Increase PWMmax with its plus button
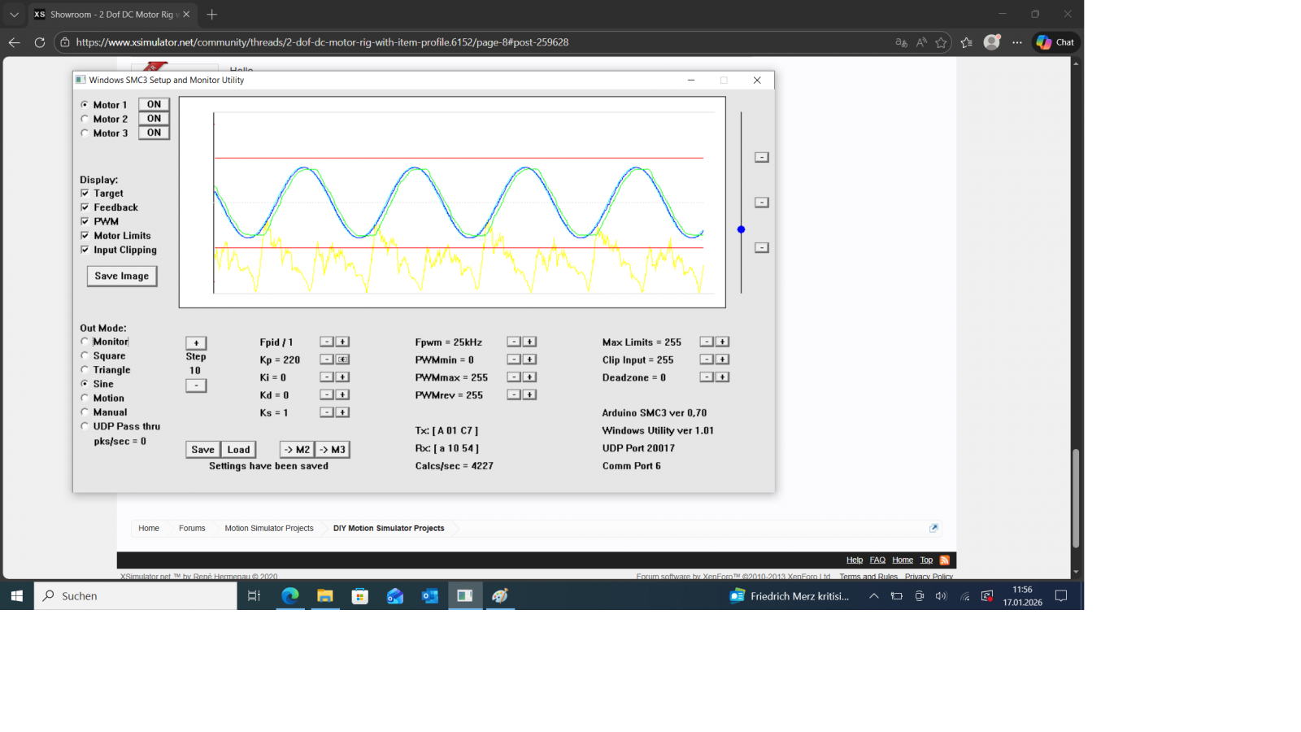This screenshot has width=1301, height=732. (x=529, y=377)
